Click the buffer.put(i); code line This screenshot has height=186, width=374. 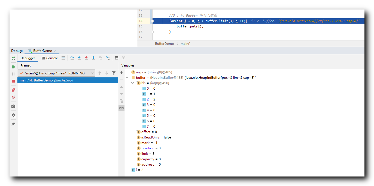(x=190, y=26)
